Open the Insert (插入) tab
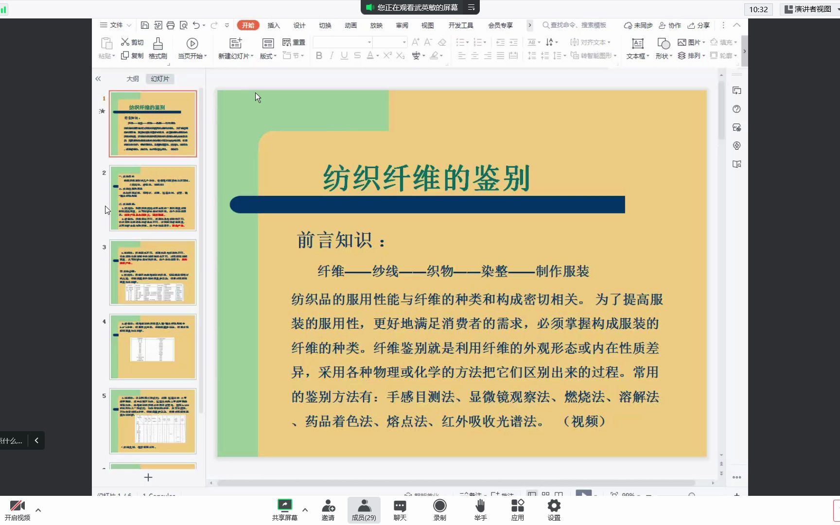Screen dimensions: 840x525 [x=274, y=25]
